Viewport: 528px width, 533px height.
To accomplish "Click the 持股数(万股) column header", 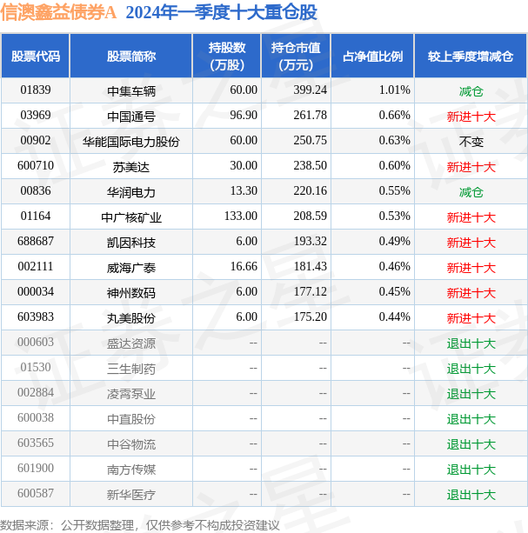I will tap(227, 57).
